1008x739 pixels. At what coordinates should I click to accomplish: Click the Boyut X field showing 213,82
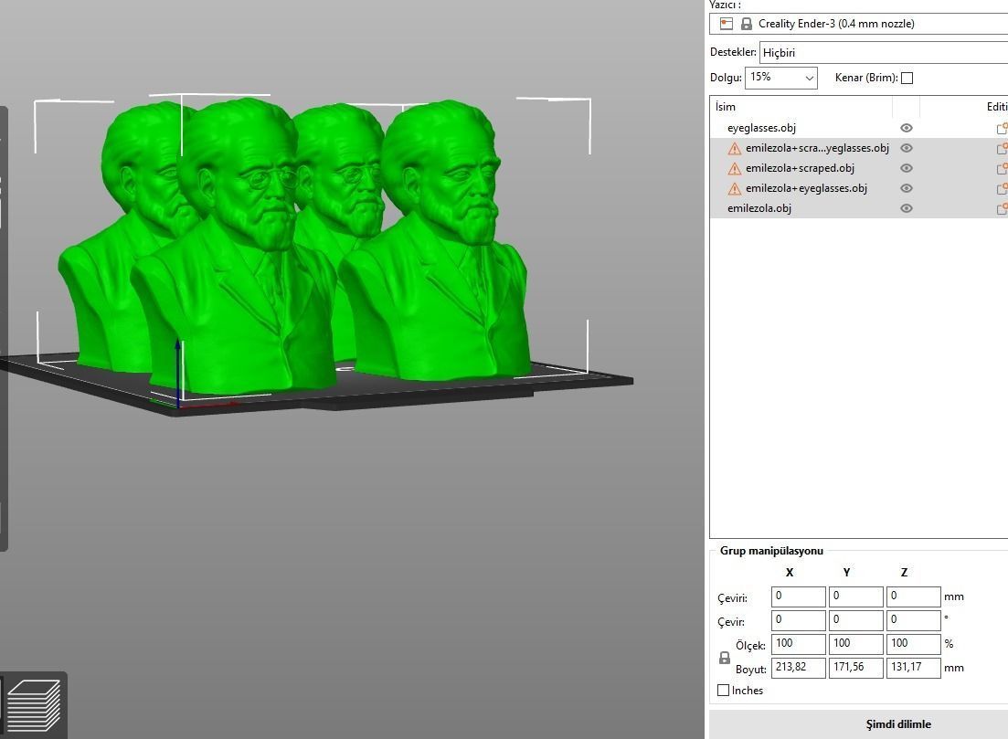pyautogui.click(x=799, y=668)
